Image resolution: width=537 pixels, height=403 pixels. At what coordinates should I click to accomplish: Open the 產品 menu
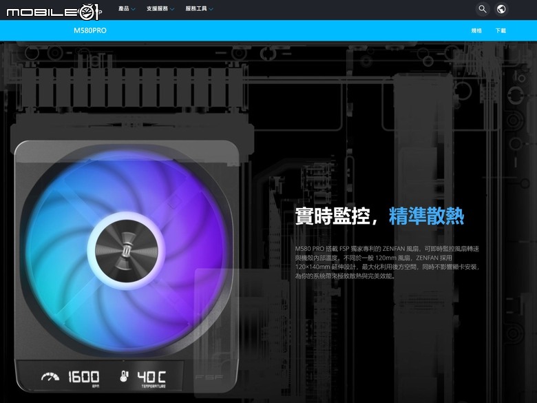coord(124,8)
